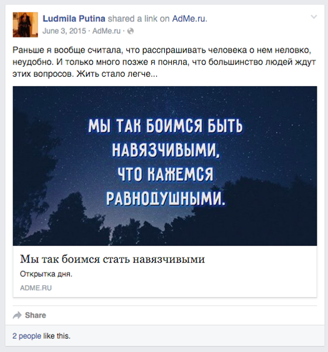This screenshot has width=328, height=352.
Task: Open the Ludmila Putina profile link
Action: coord(74,19)
